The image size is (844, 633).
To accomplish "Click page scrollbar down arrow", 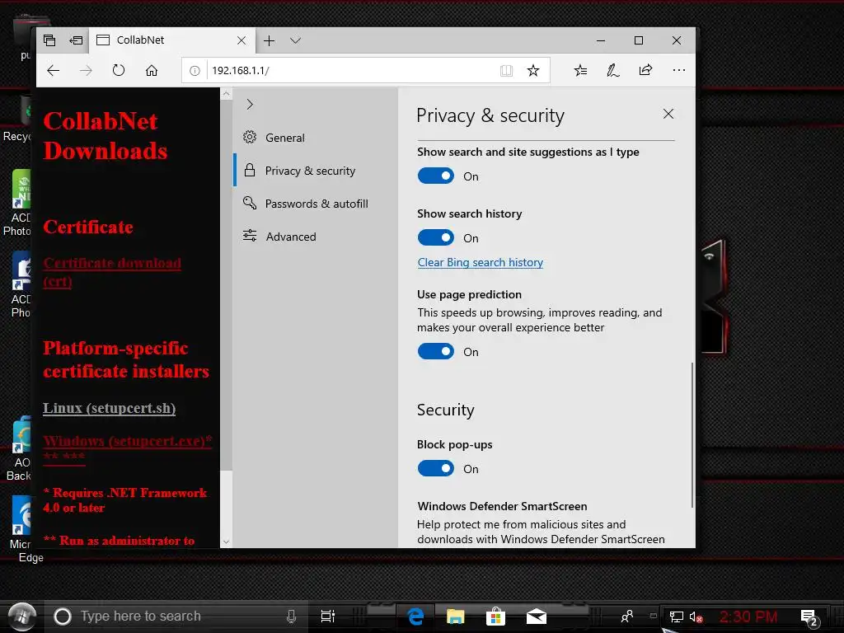I will [226, 542].
